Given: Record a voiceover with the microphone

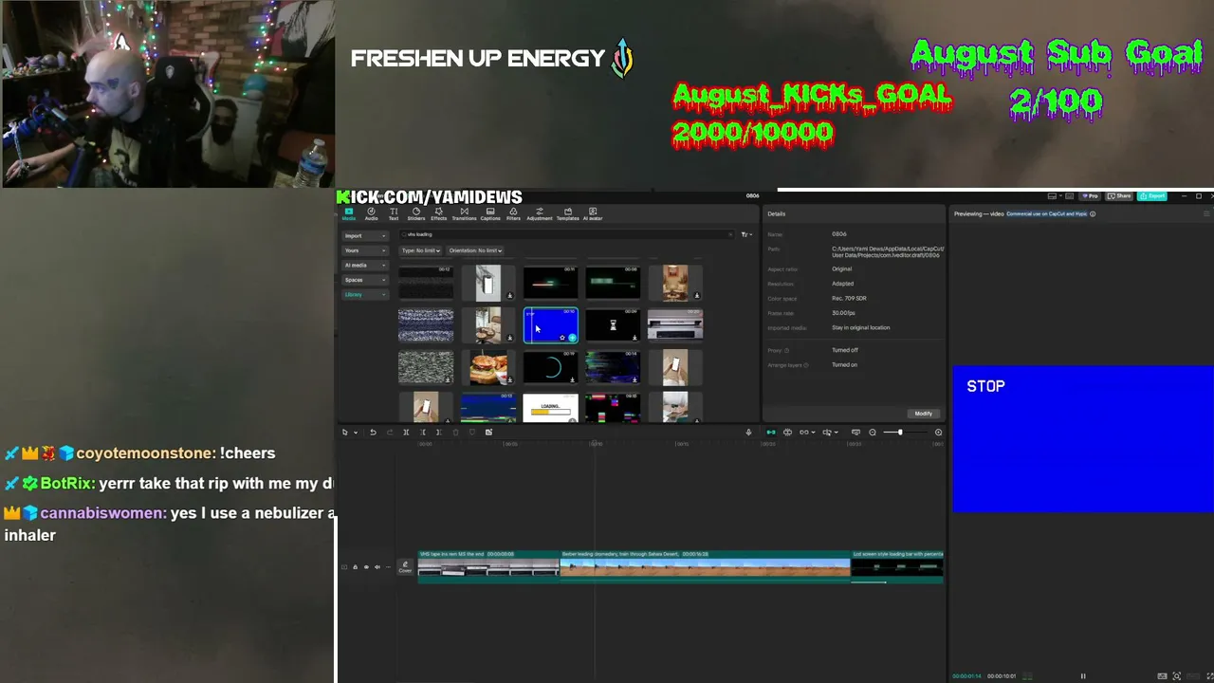Looking at the screenshot, I should [748, 433].
